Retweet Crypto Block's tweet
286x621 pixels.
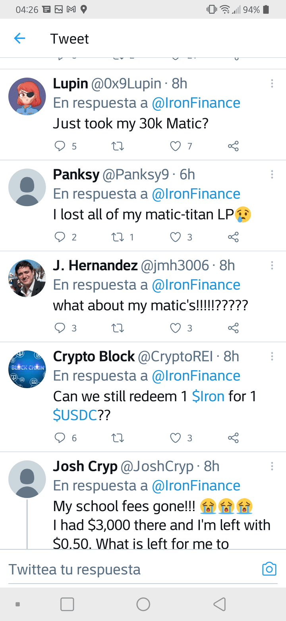118,438
